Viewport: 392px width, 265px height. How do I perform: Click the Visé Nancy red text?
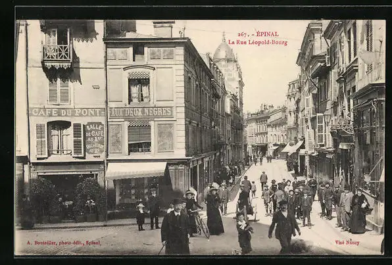coord(347,243)
